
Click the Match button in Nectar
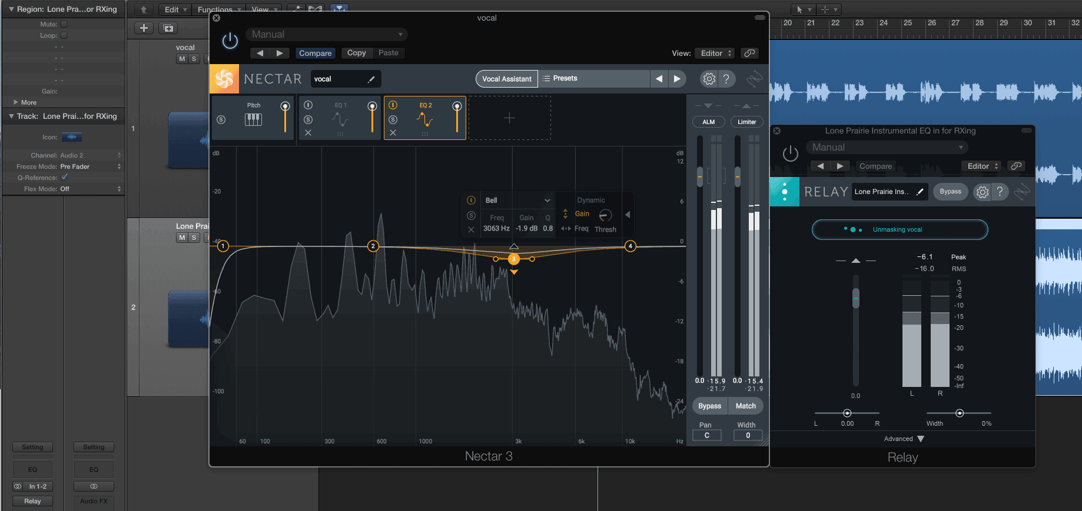pos(746,406)
